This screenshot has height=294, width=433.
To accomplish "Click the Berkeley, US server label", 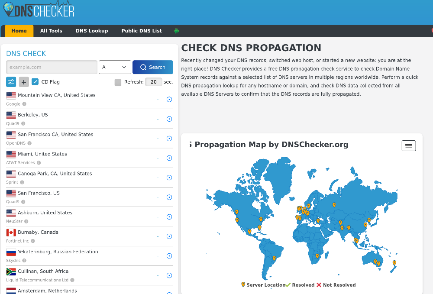I will [x=33, y=115].
